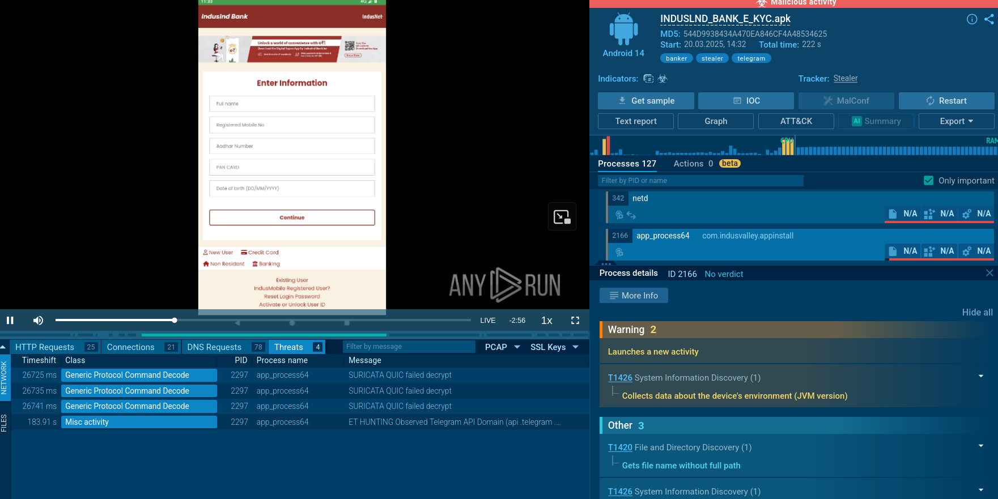998x499 pixels.
Task: Switch to Processes tab
Action: point(627,164)
